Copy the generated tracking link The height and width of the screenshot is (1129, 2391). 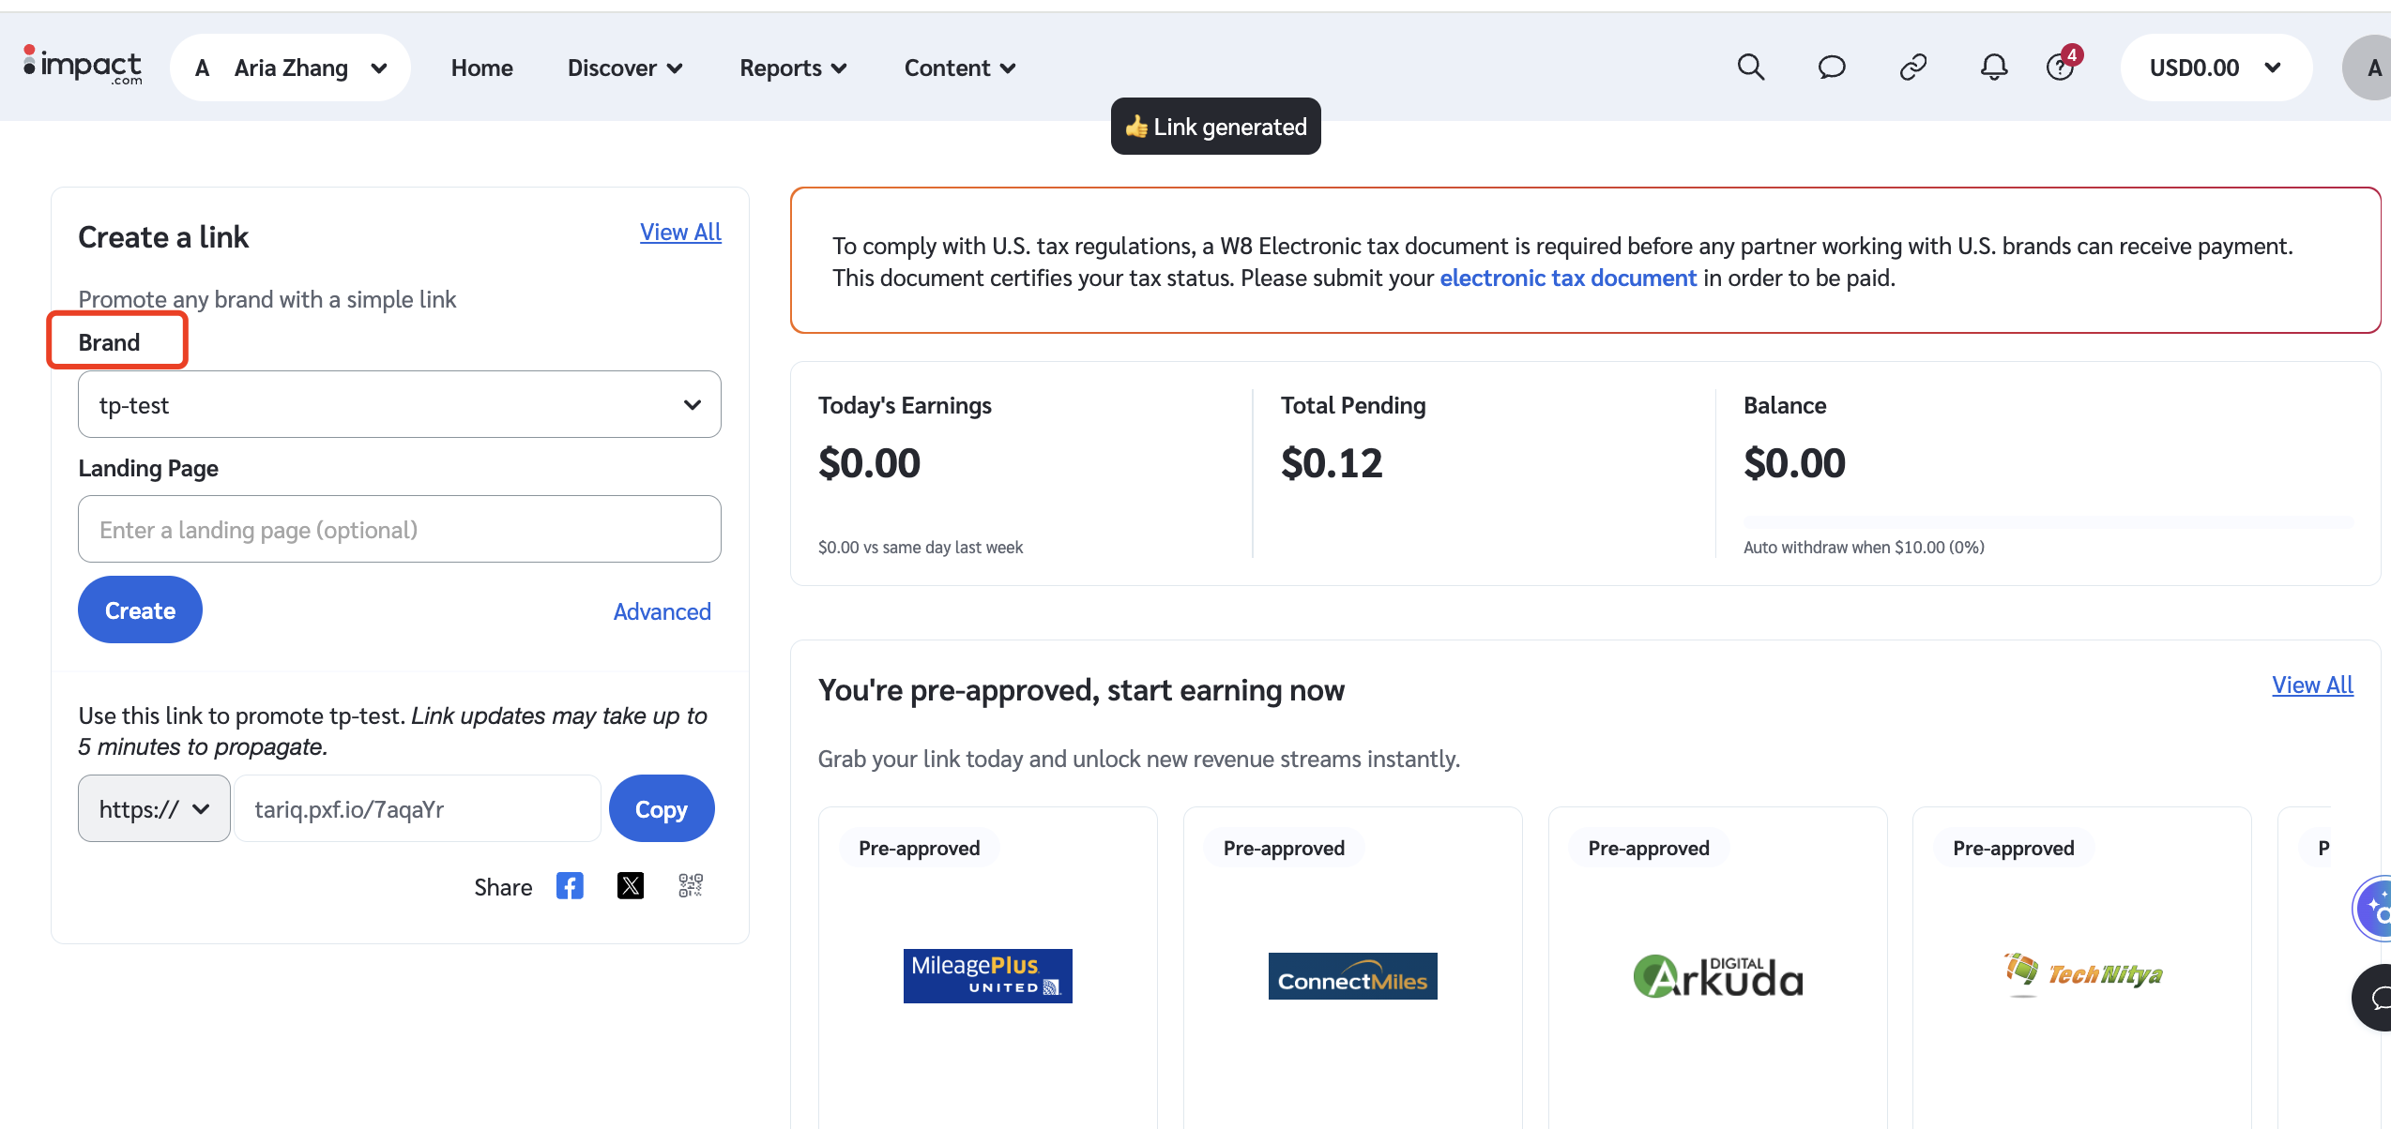pos(662,809)
